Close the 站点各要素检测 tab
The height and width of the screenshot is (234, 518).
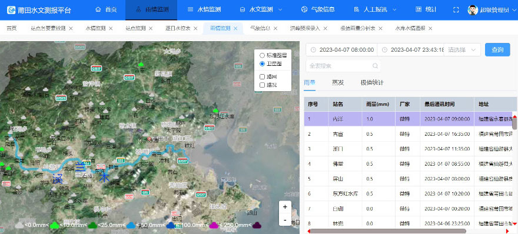(71, 28)
